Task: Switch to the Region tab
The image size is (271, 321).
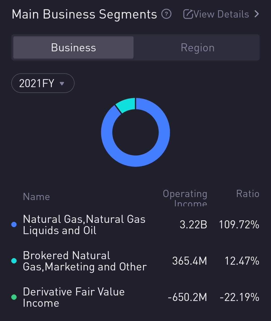Action: coord(197,48)
